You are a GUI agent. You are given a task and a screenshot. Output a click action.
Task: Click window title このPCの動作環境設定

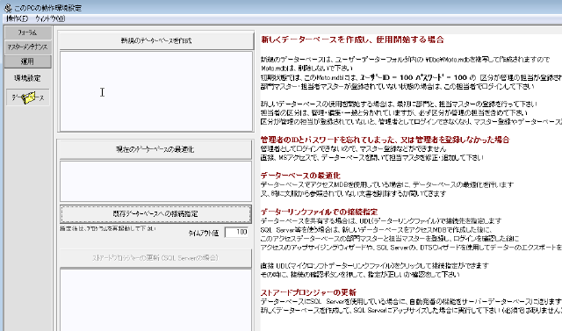click(48, 8)
